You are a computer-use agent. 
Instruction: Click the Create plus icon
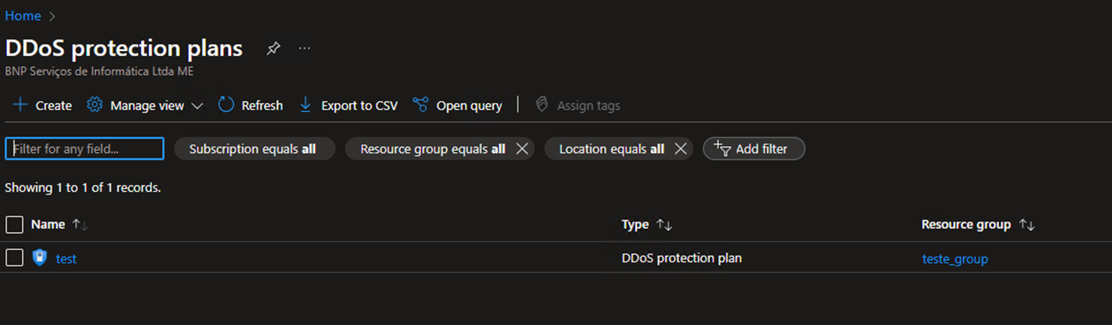20,104
